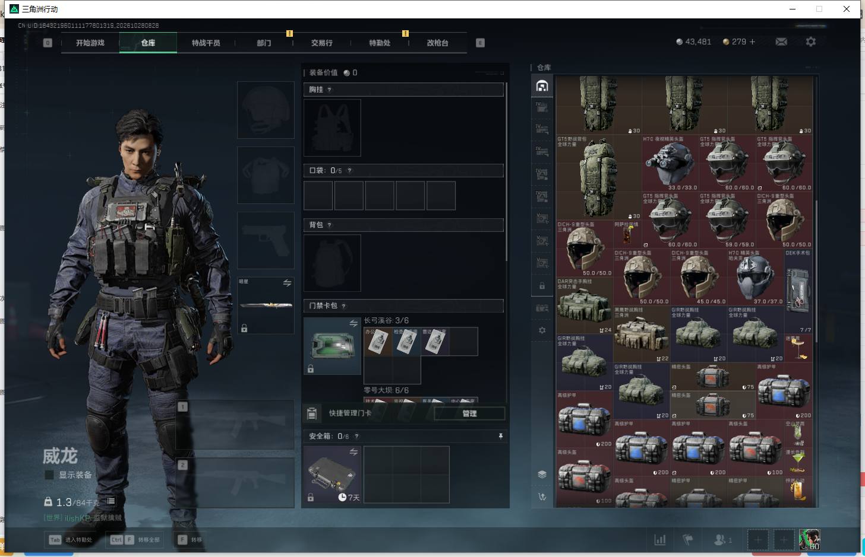Open the 特勤处 tab
Viewport: 865px width, 557px height.
(380, 43)
